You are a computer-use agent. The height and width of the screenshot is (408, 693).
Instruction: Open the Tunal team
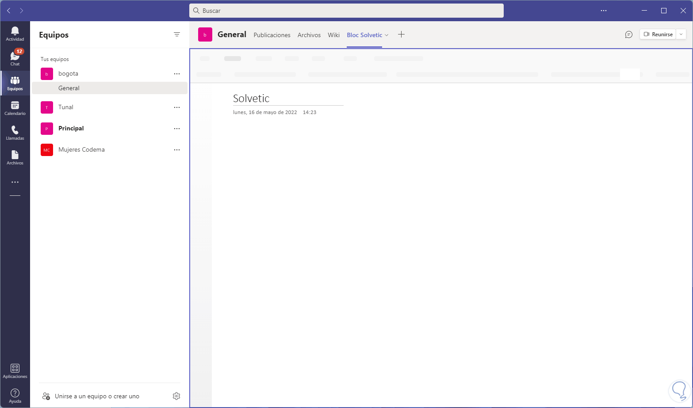[66, 107]
